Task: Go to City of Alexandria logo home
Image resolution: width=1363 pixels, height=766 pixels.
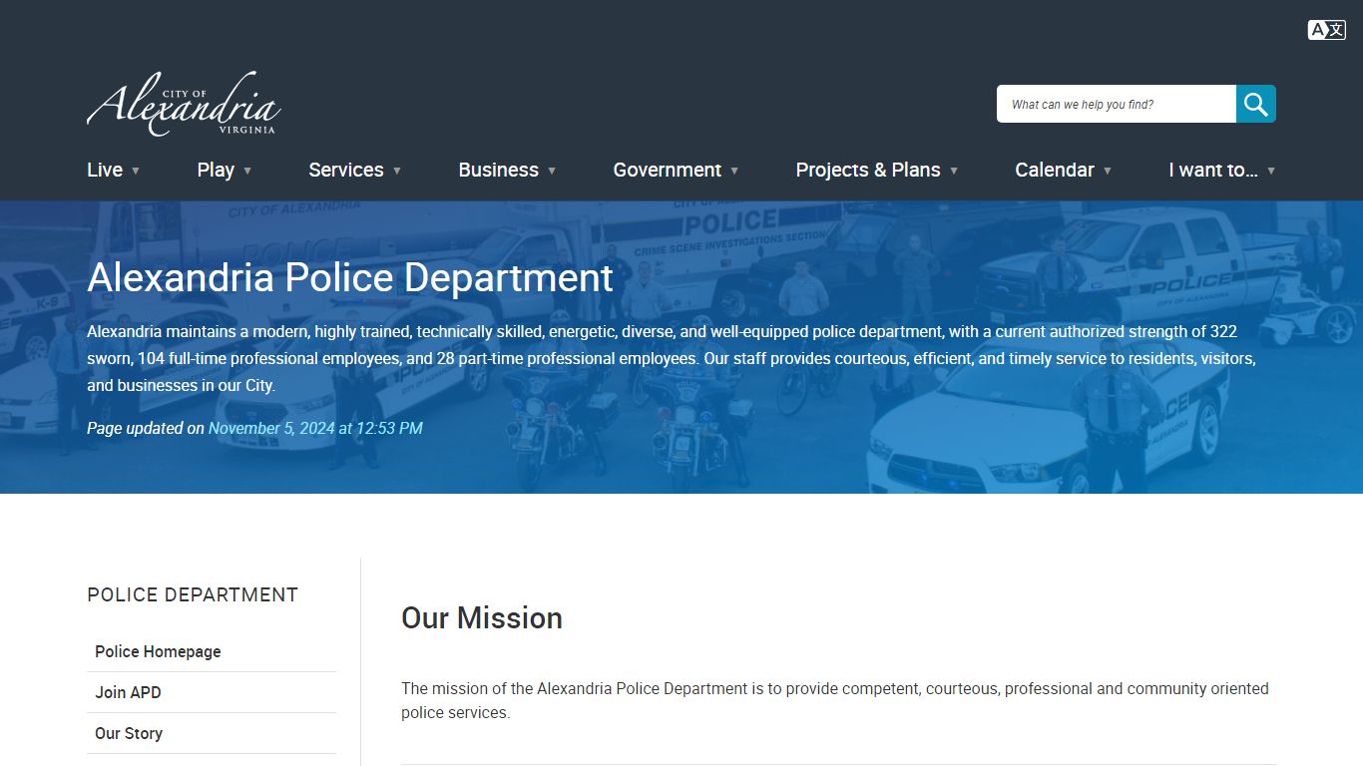Action: click(184, 104)
